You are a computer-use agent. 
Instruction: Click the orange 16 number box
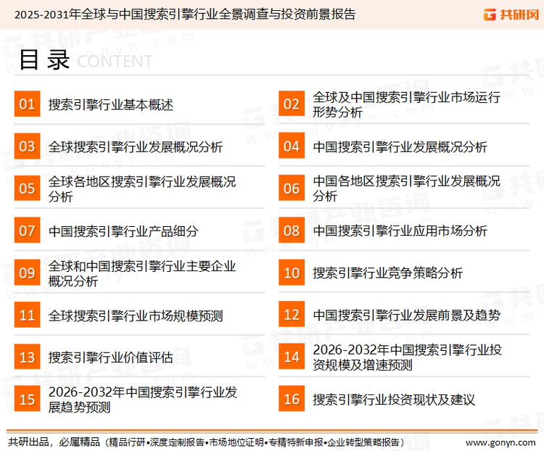[x=292, y=399]
